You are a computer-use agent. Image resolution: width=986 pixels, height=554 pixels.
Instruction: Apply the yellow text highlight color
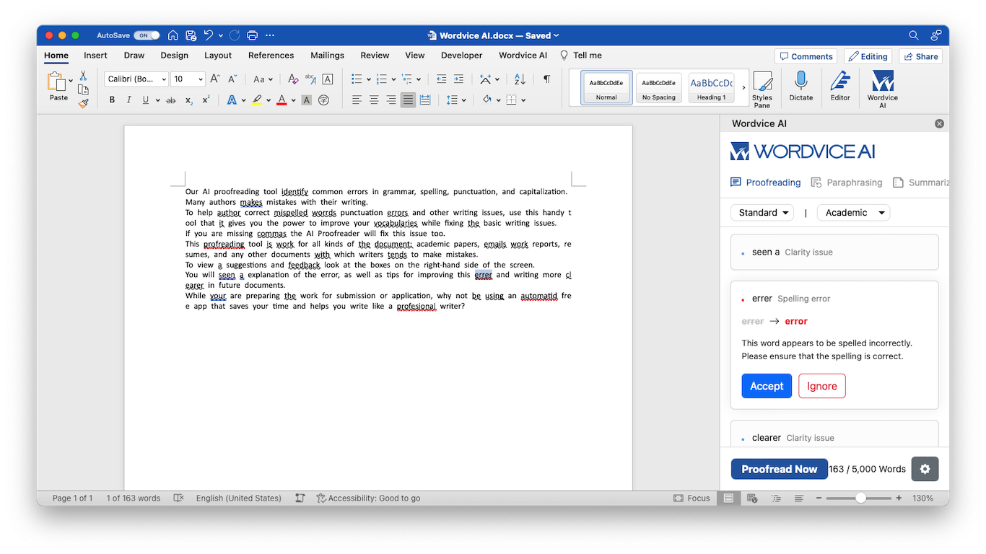[x=257, y=100]
